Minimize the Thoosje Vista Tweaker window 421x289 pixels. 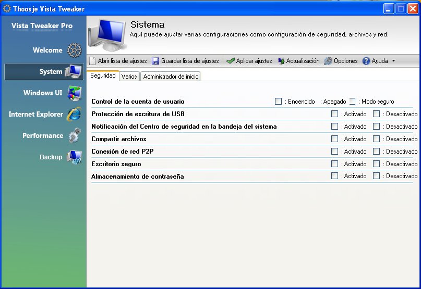point(388,9)
